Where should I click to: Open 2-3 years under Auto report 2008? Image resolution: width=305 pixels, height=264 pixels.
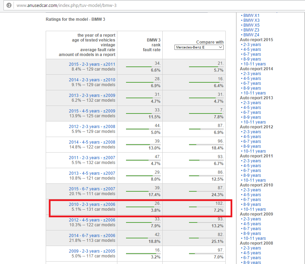pos(252,248)
